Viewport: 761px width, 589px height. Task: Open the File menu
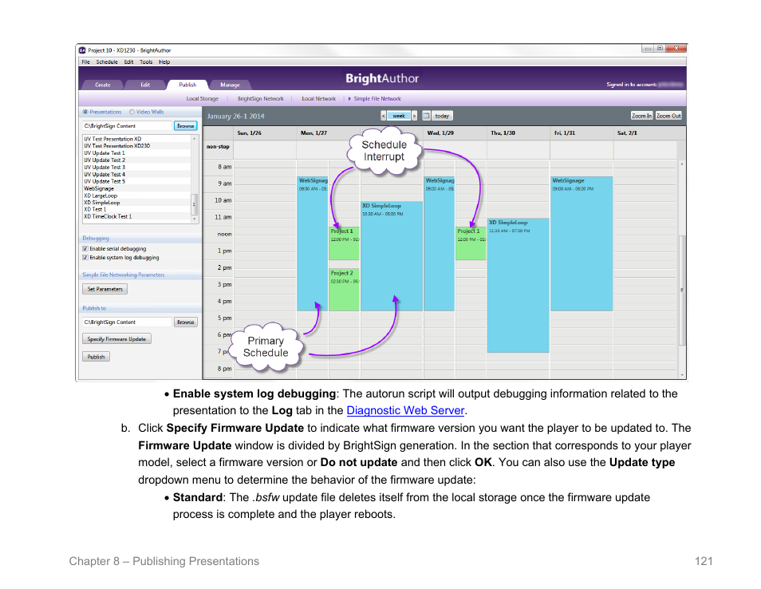(x=86, y=62)
